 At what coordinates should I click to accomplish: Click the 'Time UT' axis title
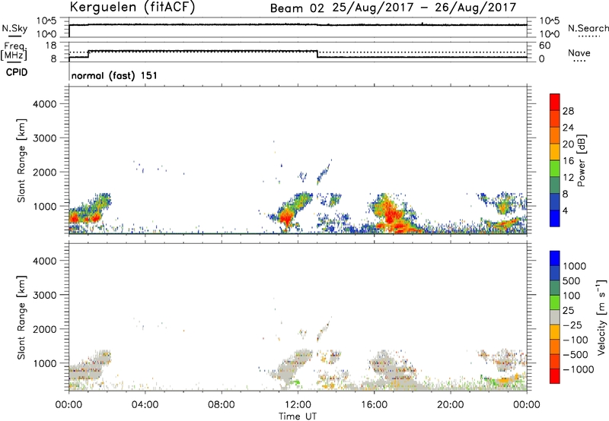tap(298, 416)
